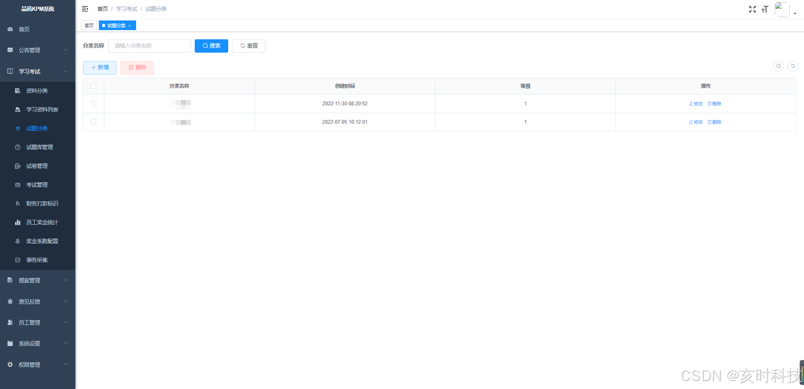Open the user avatar in the header
The width and height of the screenshot is (804, 389).
[782, 9]
